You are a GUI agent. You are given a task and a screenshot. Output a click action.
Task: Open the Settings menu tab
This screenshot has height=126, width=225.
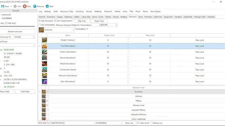click(x=47, y=12)
